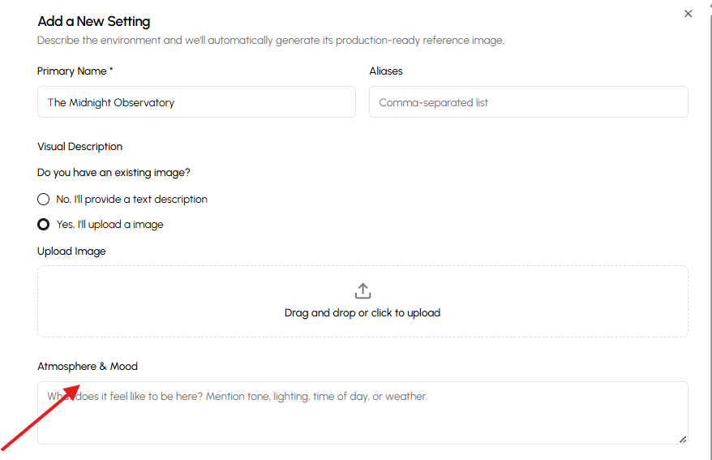Screen dimensions: 712x460
Task: Click the "Do you have an existing image?" question
Action: click(114, 173)
